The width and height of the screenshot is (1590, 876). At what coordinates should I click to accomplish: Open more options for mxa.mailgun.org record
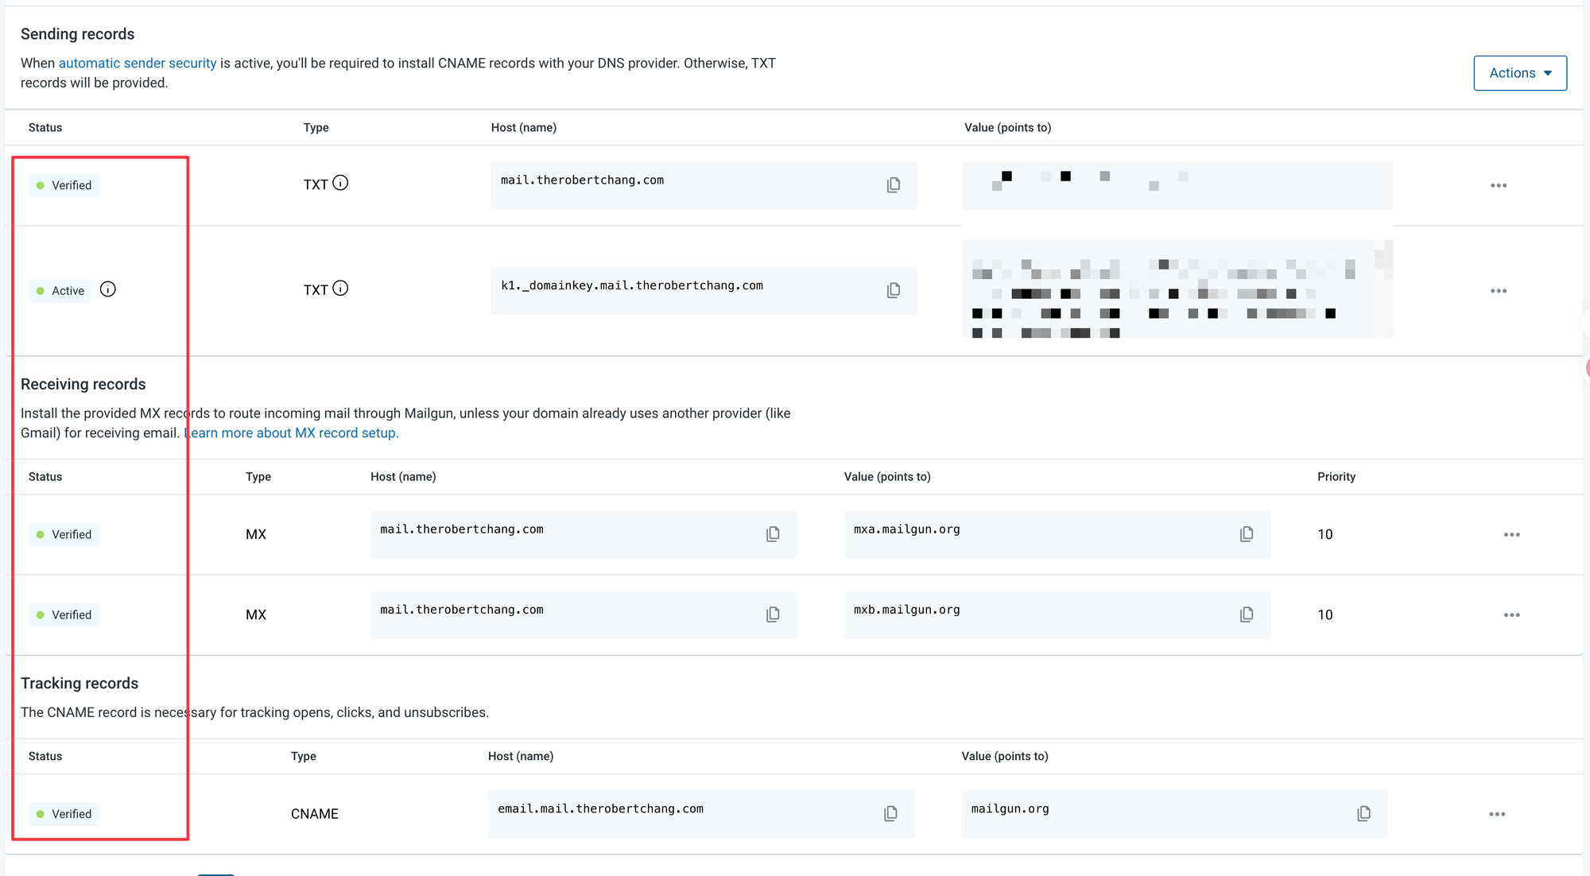(x=1511, y=534)
